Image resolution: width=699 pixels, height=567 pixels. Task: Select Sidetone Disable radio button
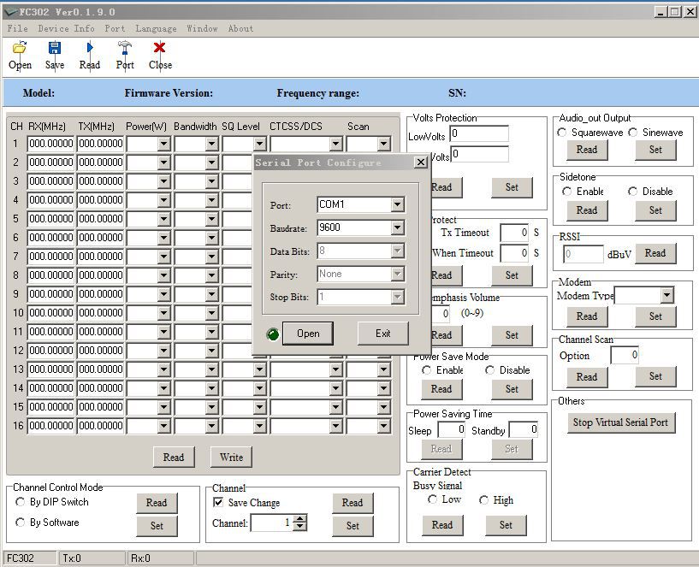(632, 192)
